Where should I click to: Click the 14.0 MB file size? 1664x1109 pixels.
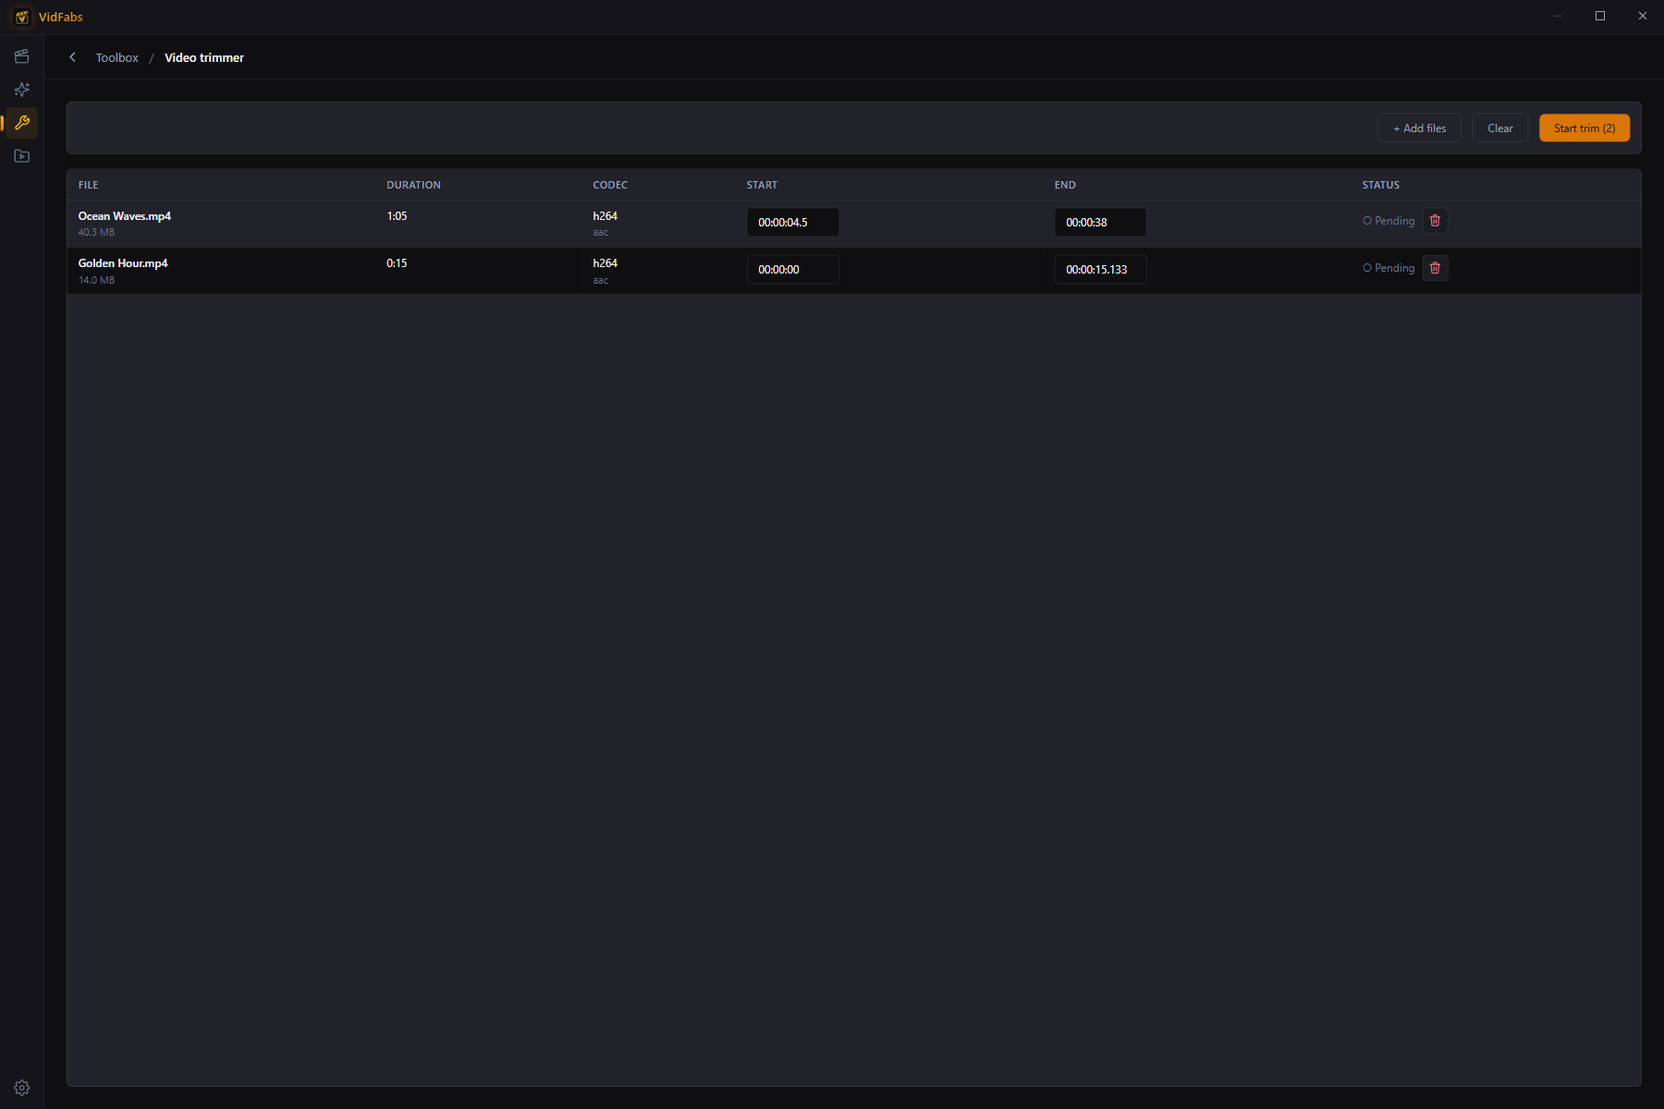tap(96, 280)
